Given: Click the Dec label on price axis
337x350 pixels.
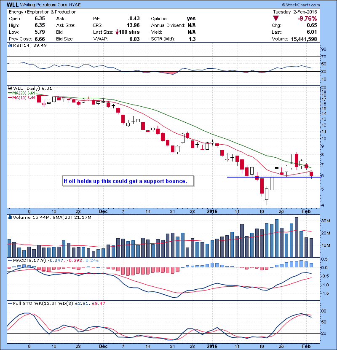Looking at the screenshot, I should (103, 211).
